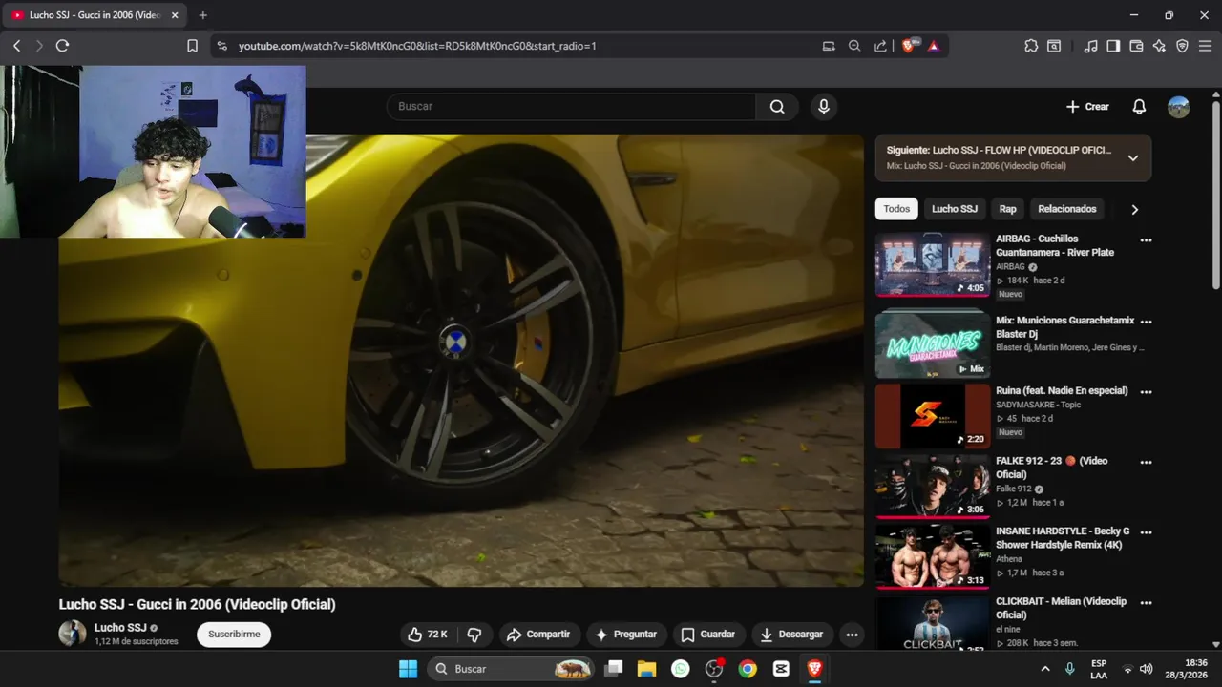Click the YouTube Buscar search field
Viewport: 1222px width, 687px height.
pyautogui.click(x=571, y=107)
